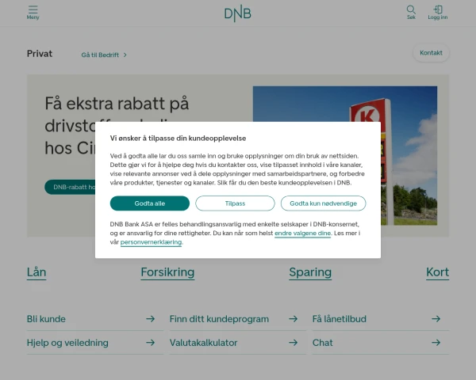This screenshot has height=380, width=476.
Task: Click the Logg inn door icon
Action: [x=438, y=9]
